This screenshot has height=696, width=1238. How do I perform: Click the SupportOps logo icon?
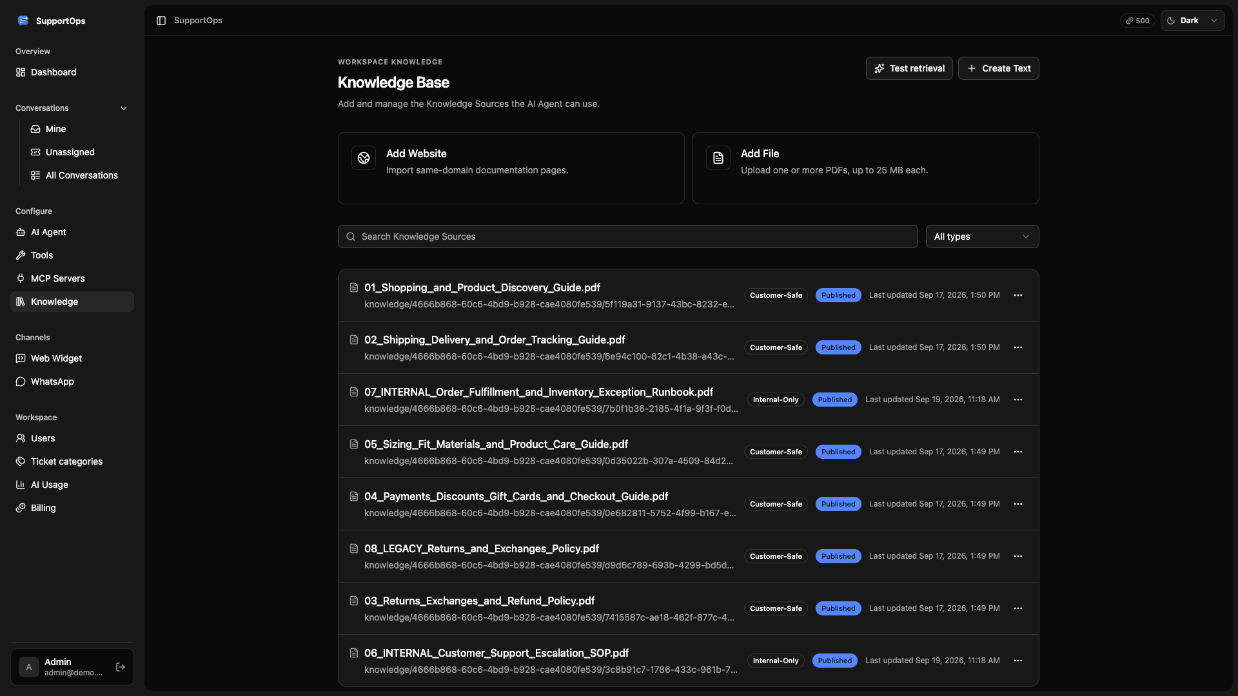click(x=23, y=21)
